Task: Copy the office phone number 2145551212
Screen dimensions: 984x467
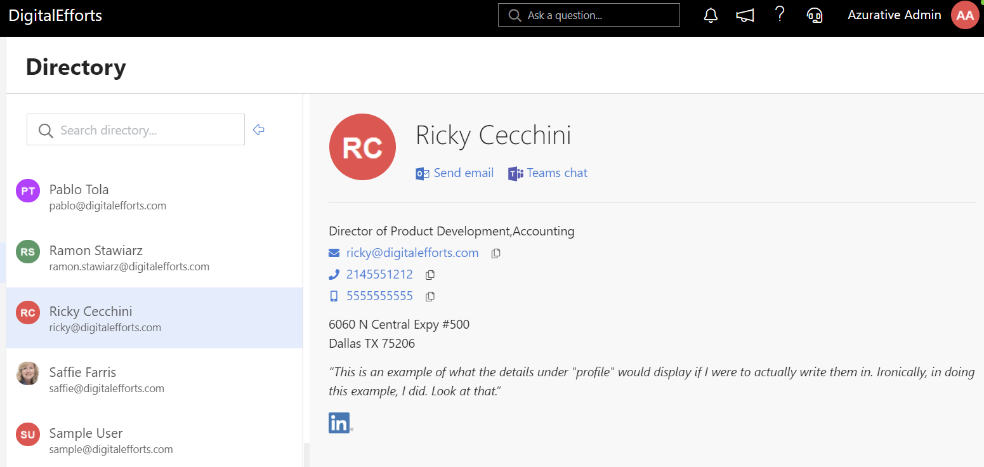Action: [430, 275]
